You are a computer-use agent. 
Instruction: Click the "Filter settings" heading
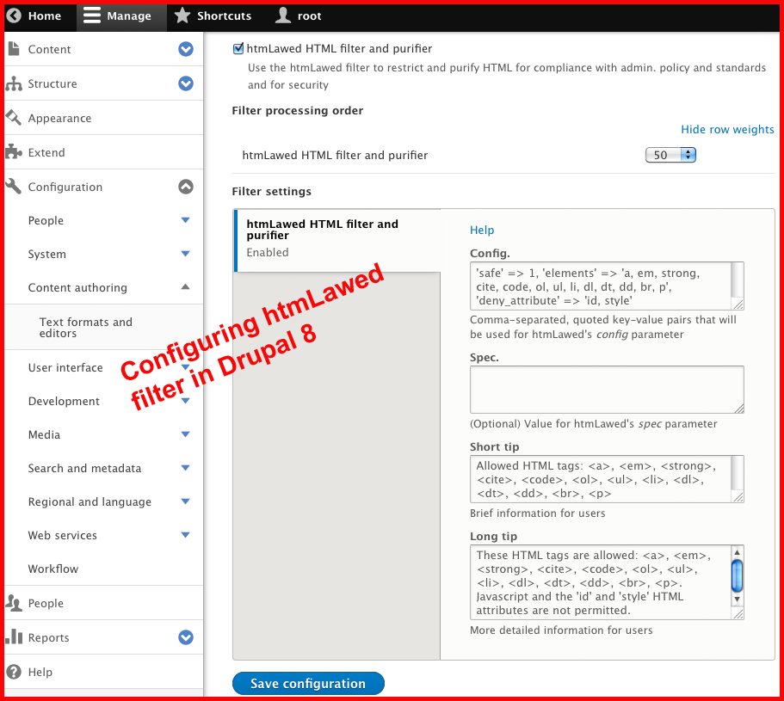coord(271,191)
